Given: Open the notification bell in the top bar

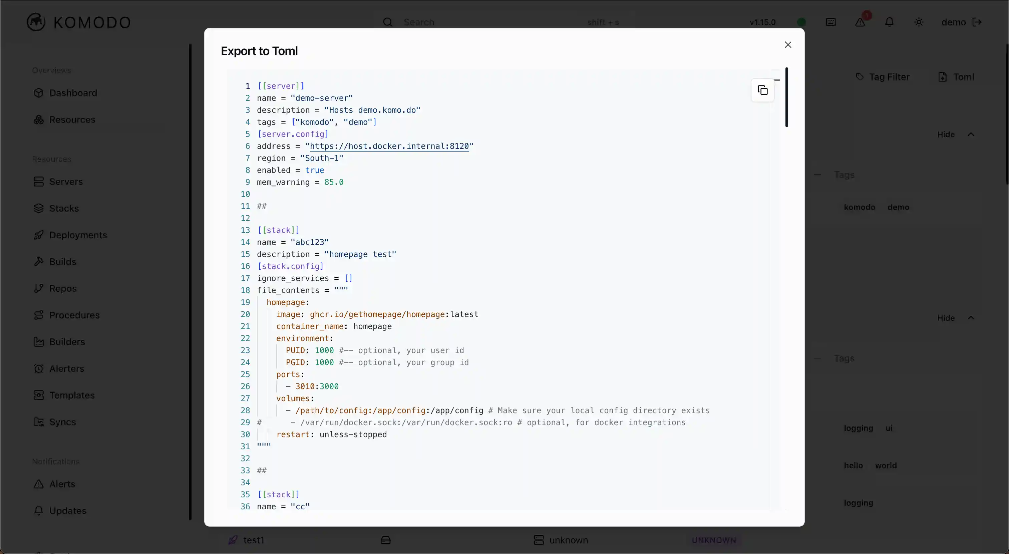Looking at the screenshot, I should (889, 22).
